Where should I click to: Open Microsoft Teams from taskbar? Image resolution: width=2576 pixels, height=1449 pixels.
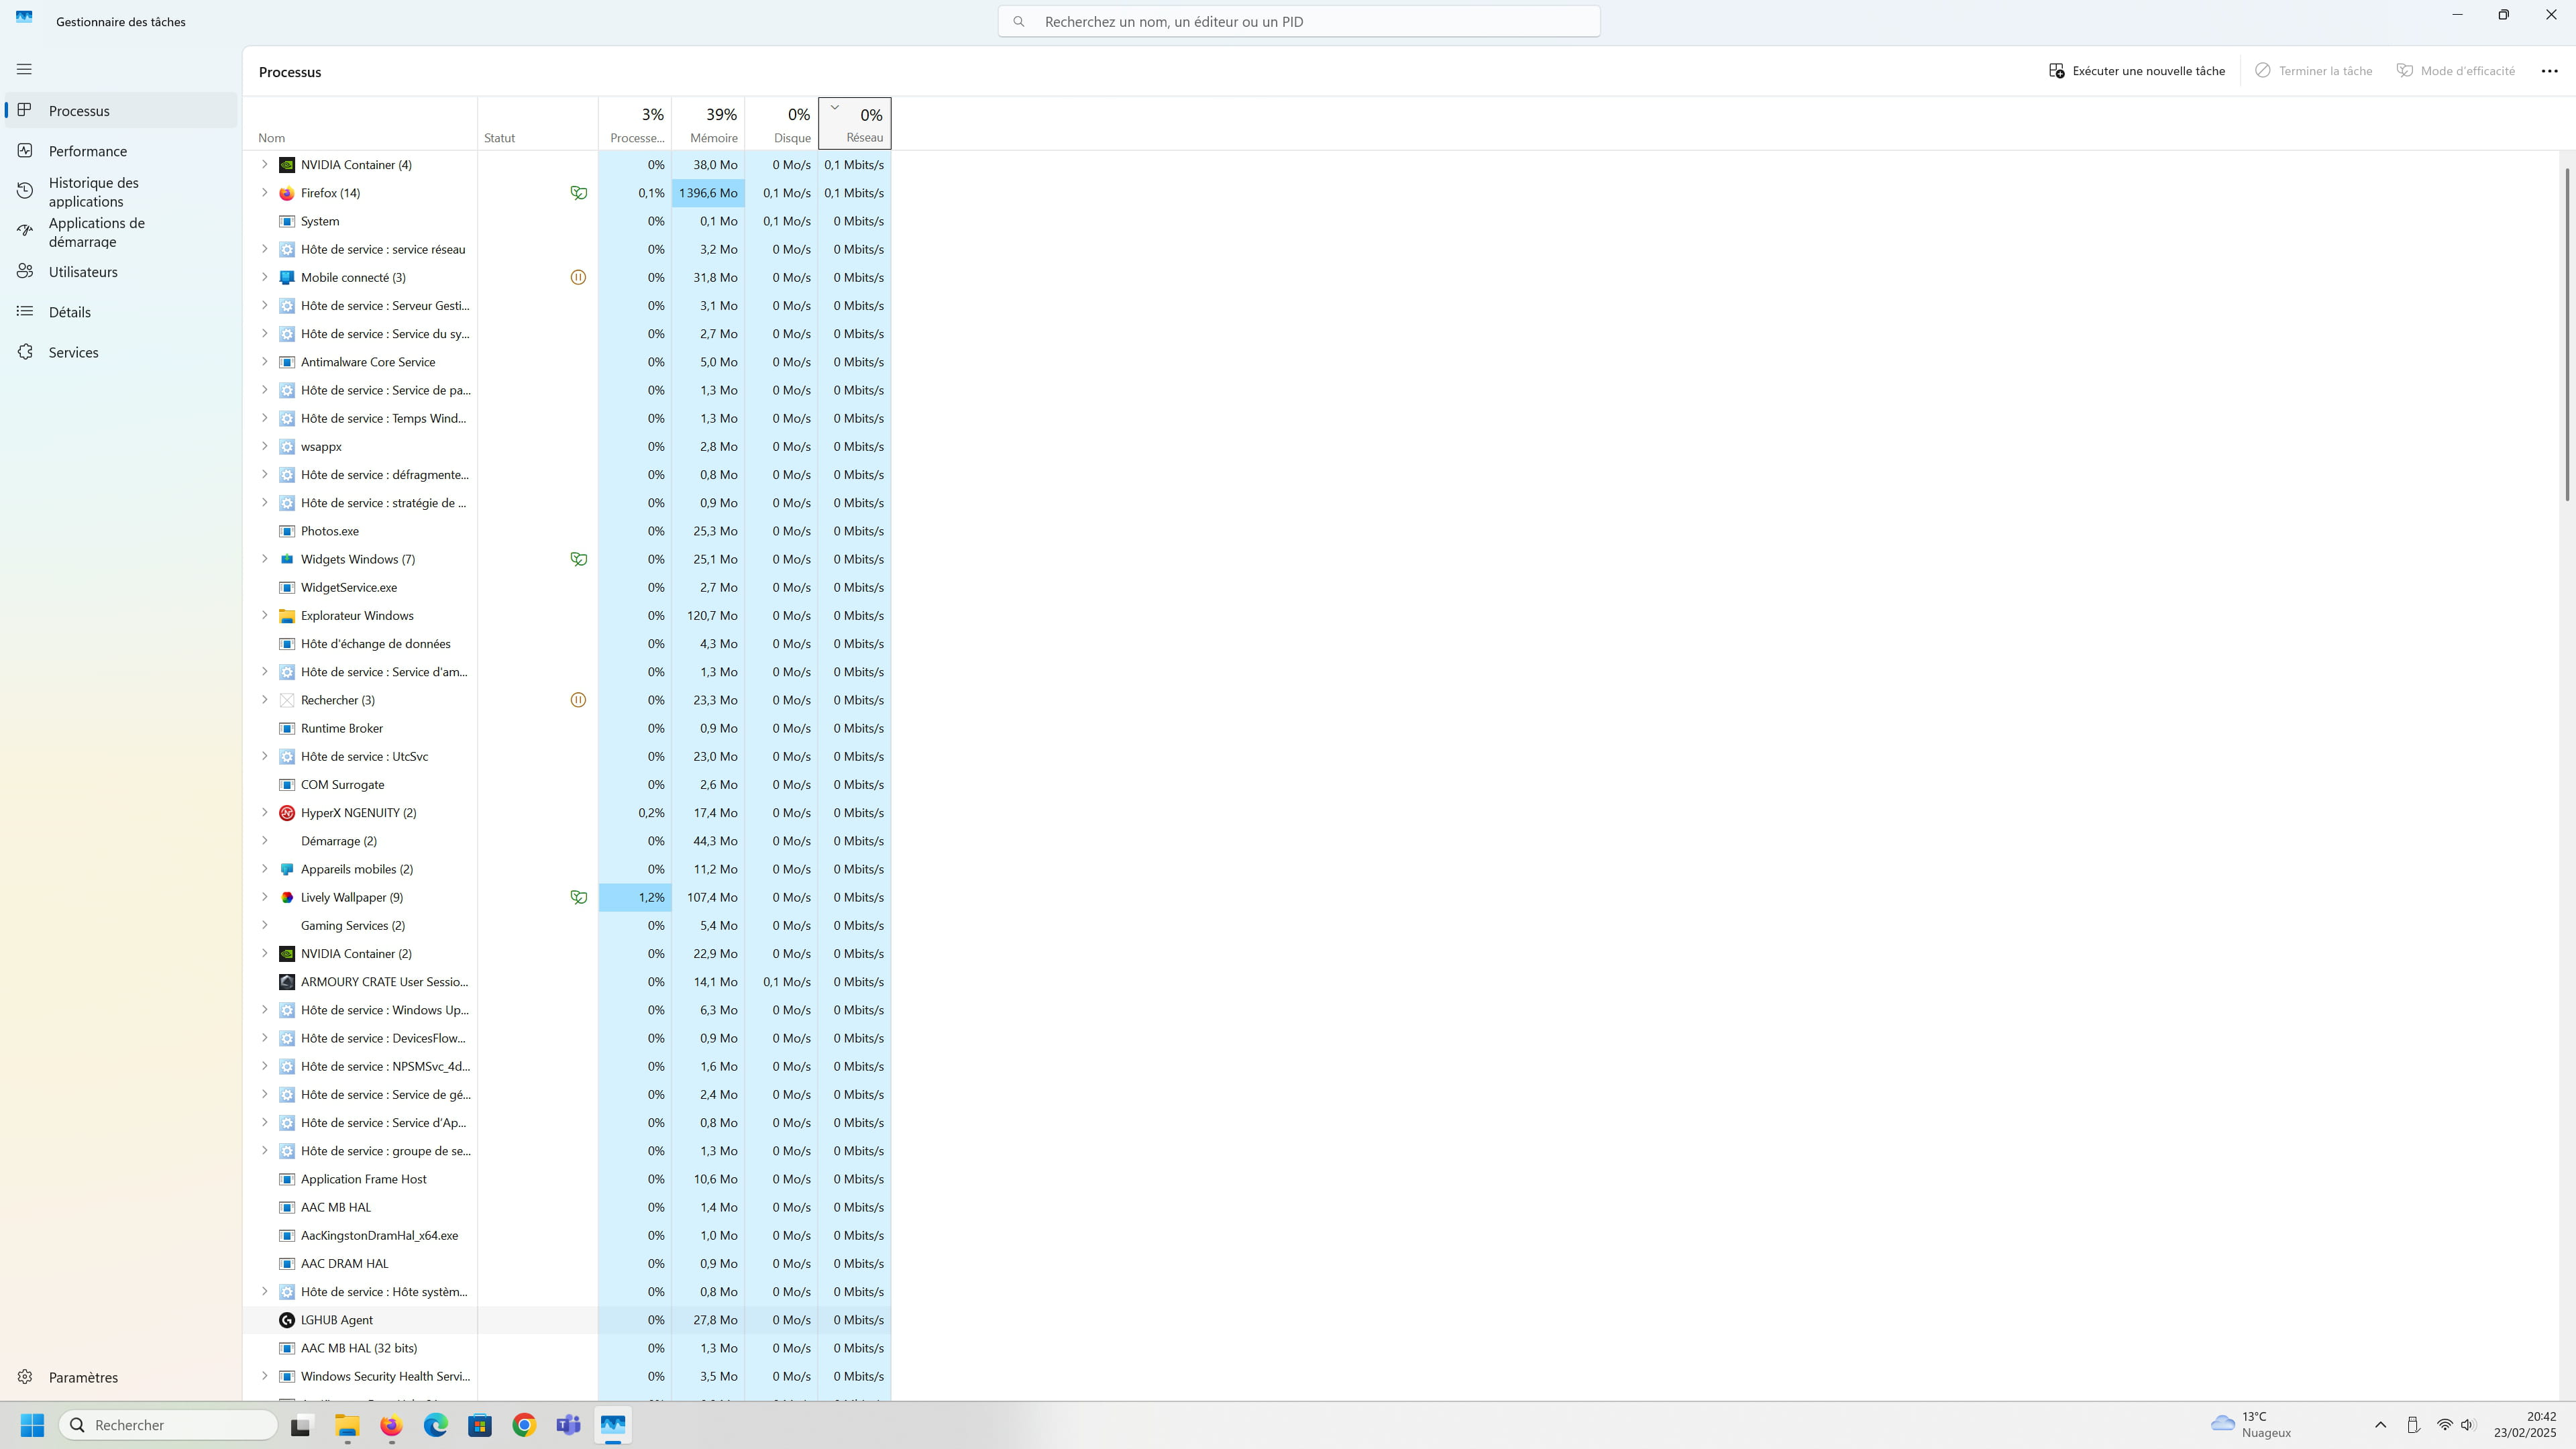click(x=569, y=1425)
